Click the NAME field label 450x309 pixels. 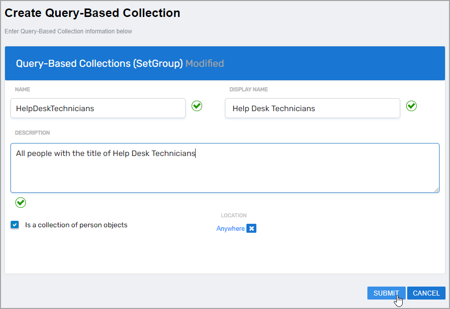point(22,90)
